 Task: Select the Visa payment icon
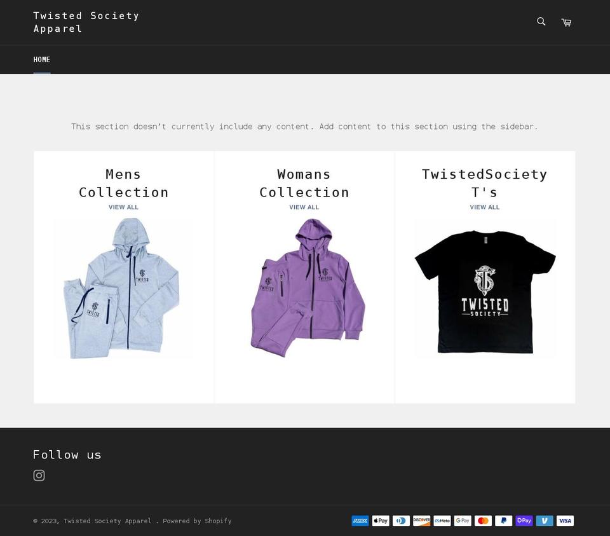coord(565,521)
